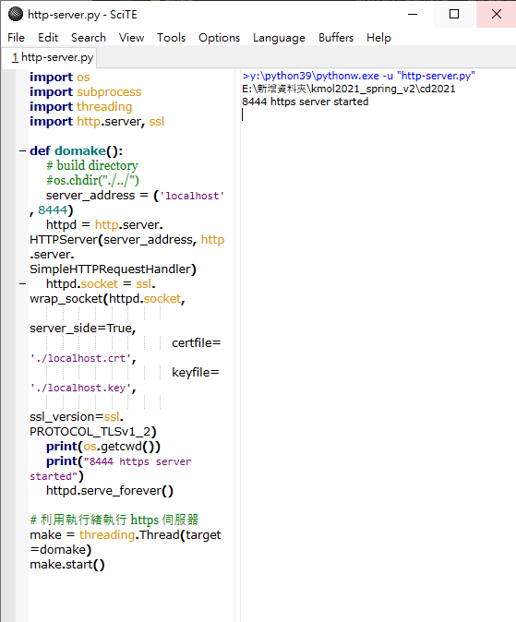Click the pane splitter between editor and output
The height and width of the screenshot is (622, 516).
coord(237,345)
